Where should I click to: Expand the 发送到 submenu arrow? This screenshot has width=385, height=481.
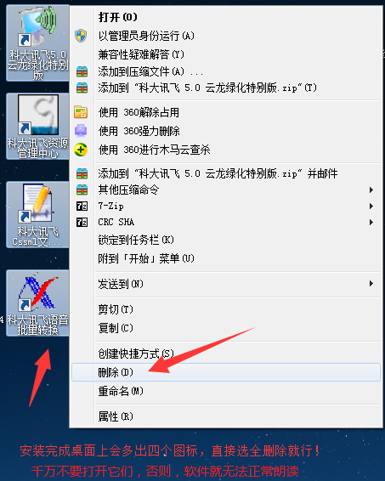[371, 284]
